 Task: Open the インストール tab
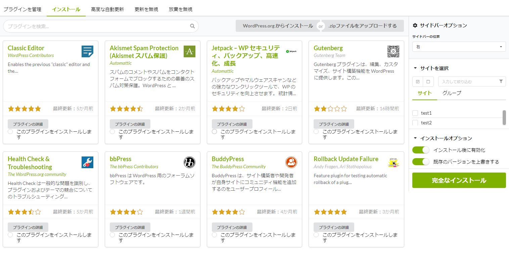click(66, 9)
